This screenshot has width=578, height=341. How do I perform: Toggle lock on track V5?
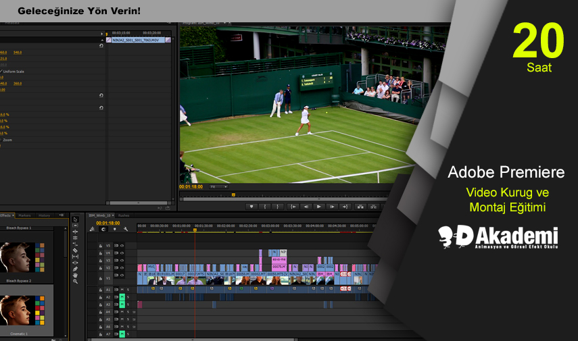coord(100,246)
